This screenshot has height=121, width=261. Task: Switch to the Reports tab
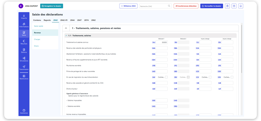pos(47,20)
